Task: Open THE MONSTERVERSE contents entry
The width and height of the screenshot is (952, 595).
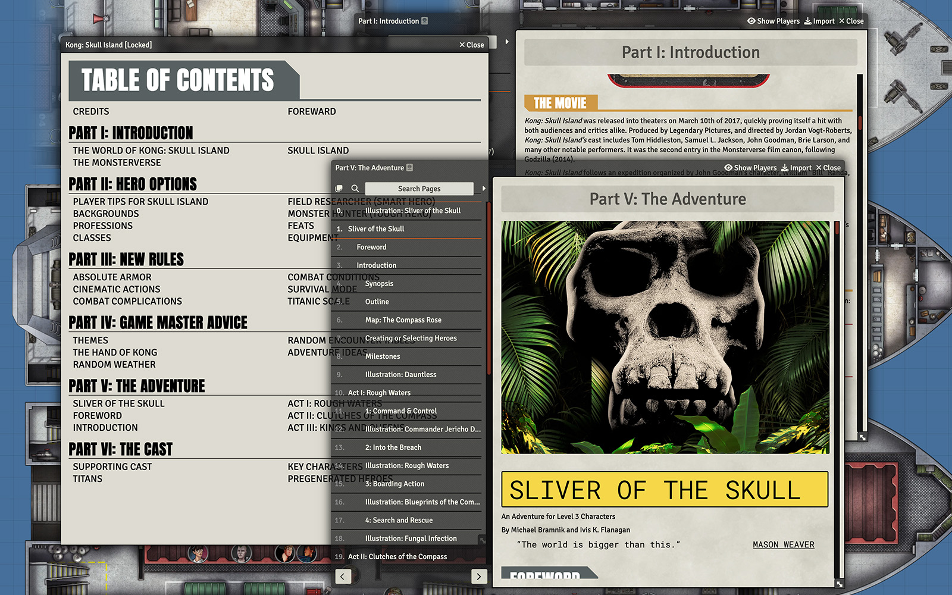Action: click(x=117, y=162)
